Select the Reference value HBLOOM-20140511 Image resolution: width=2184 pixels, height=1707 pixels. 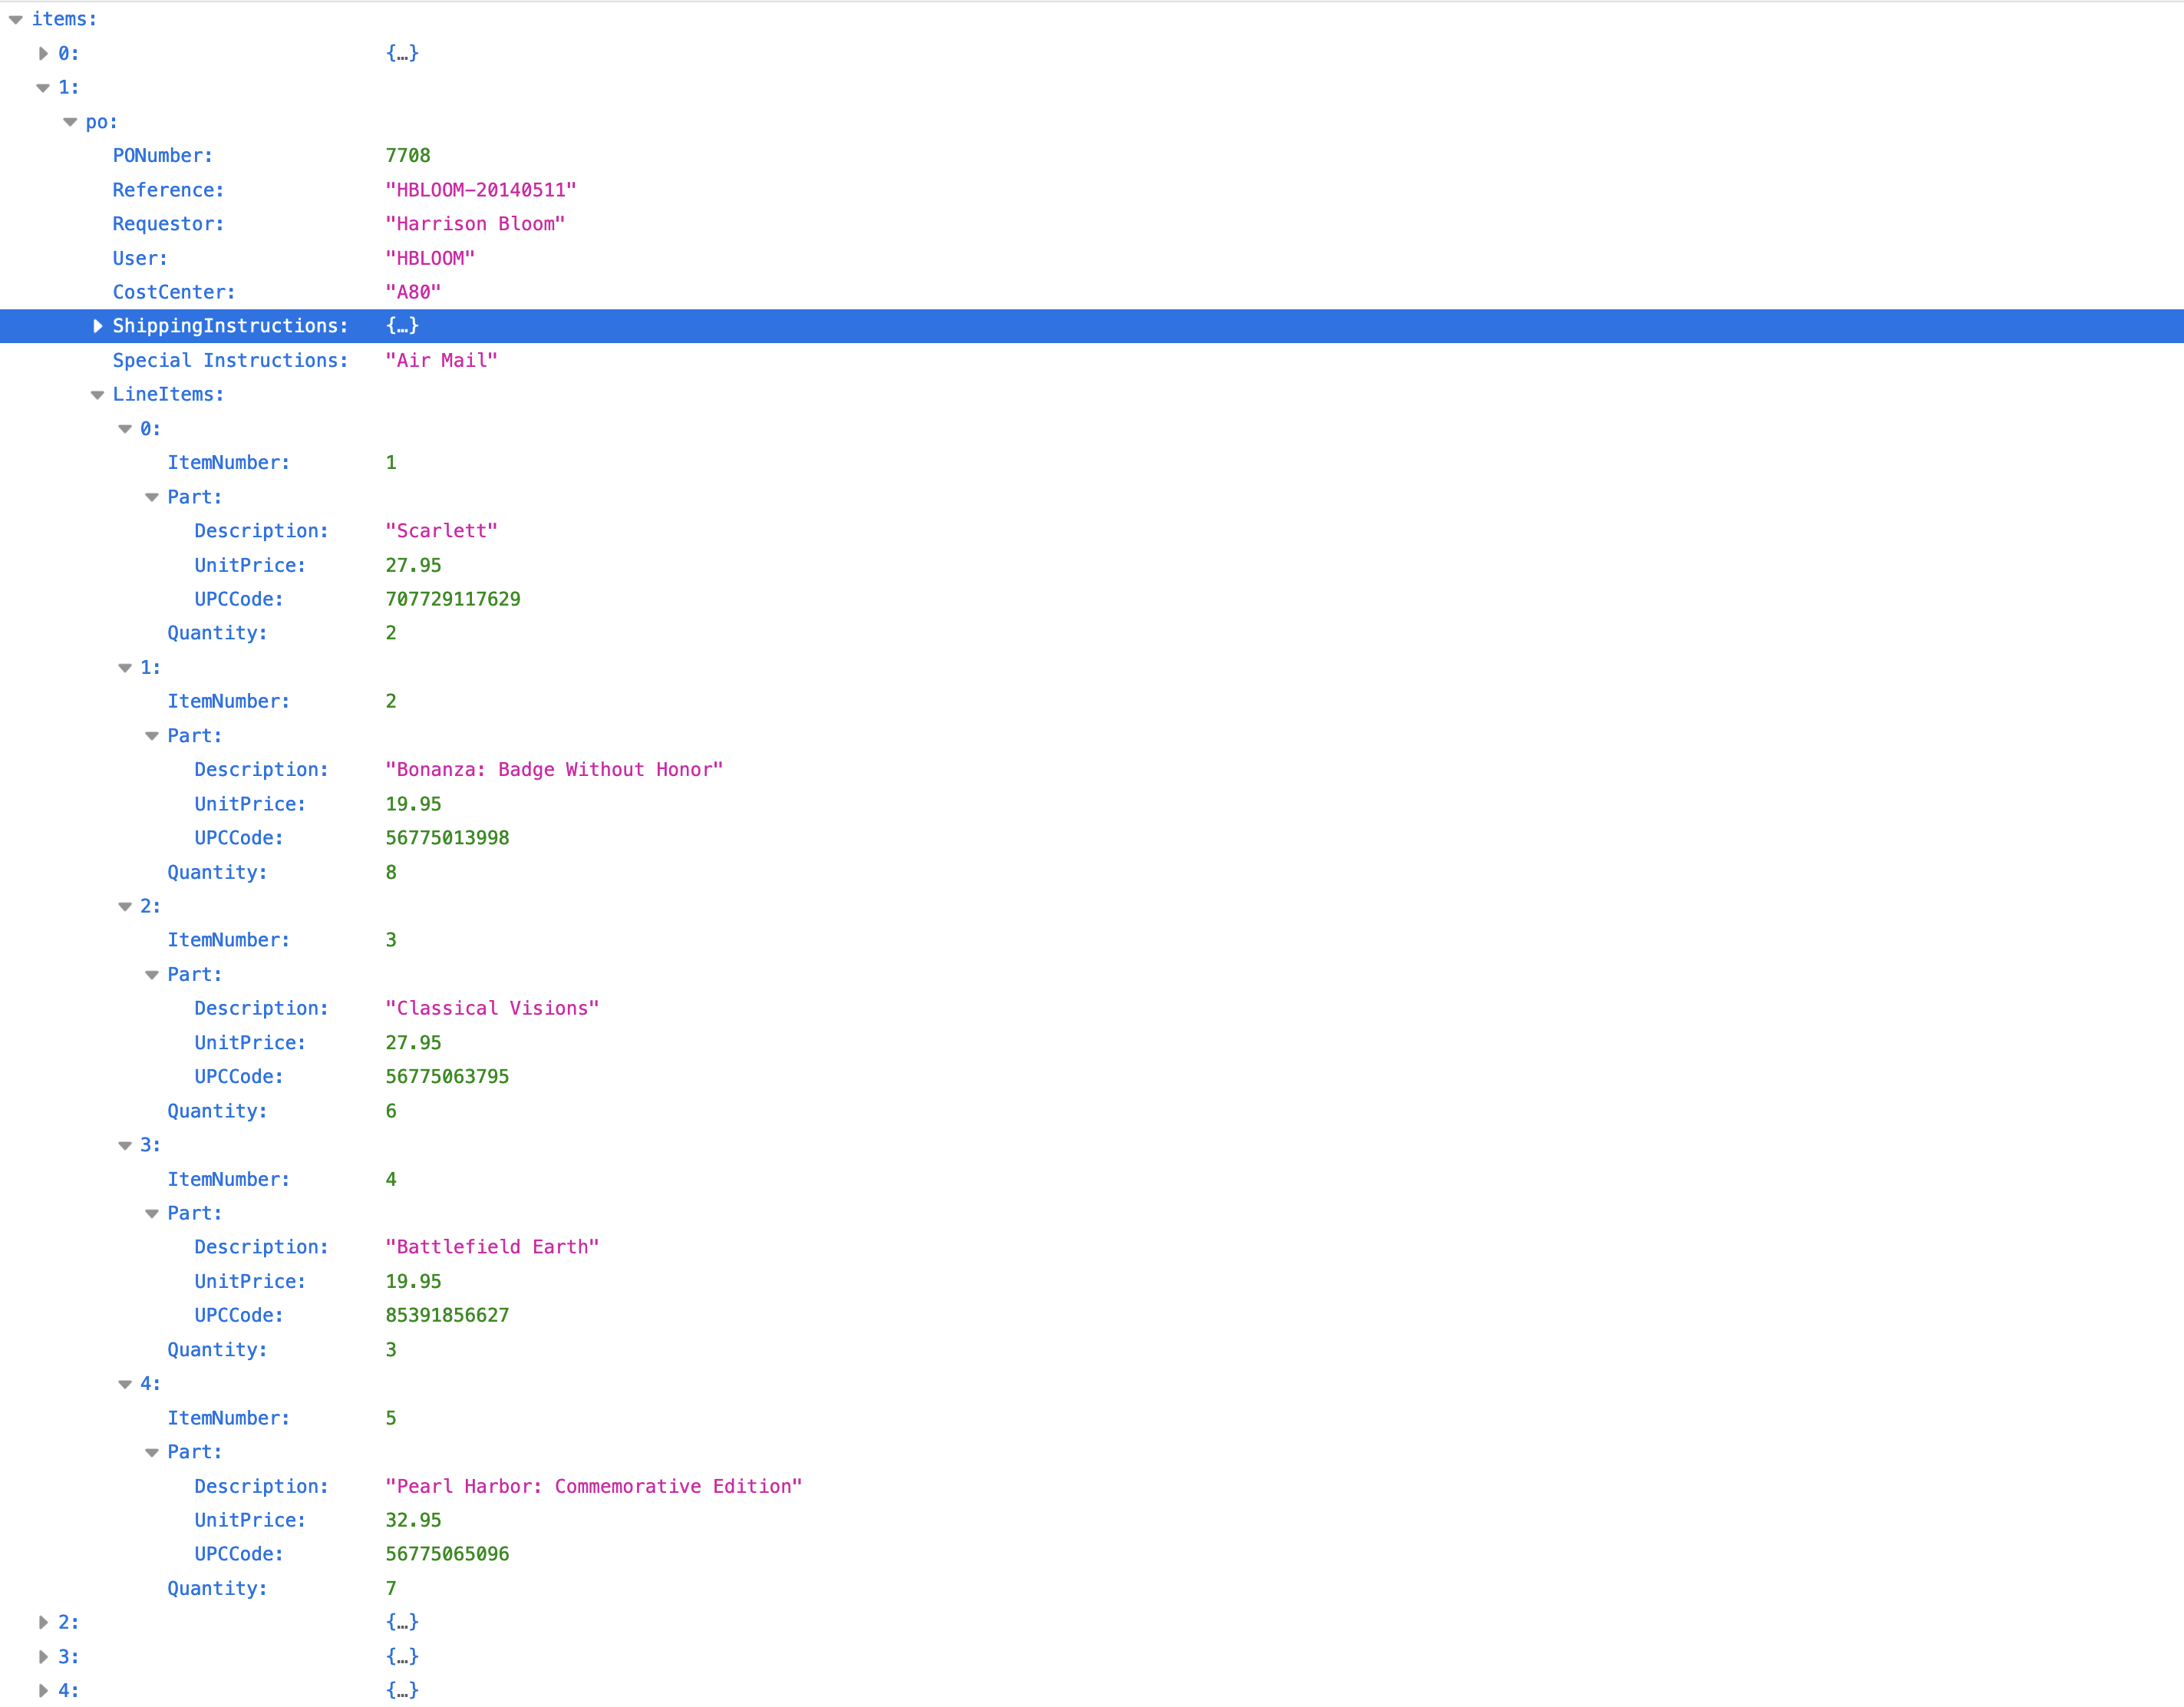(x=481, y=190)
